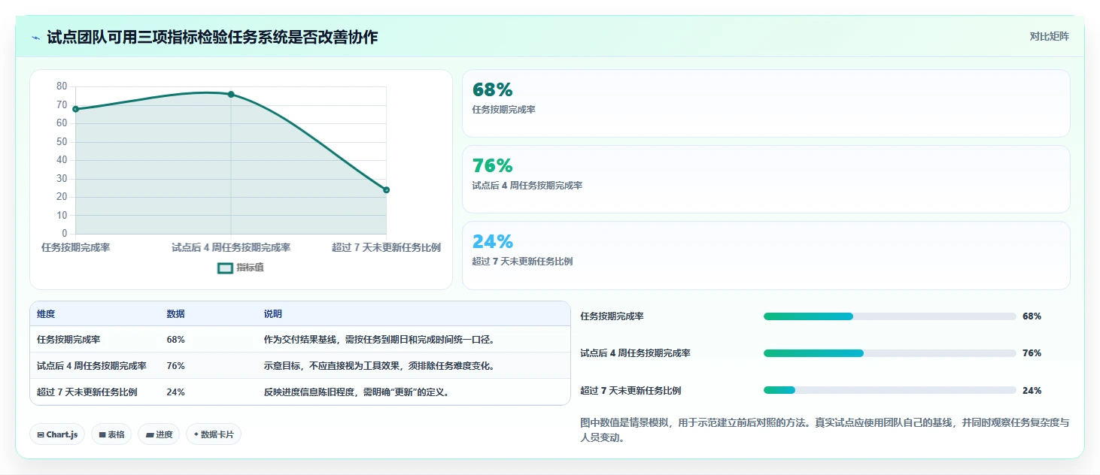Select the 数据卡片 chip
1100x475 pixels.
coord(214,434)
